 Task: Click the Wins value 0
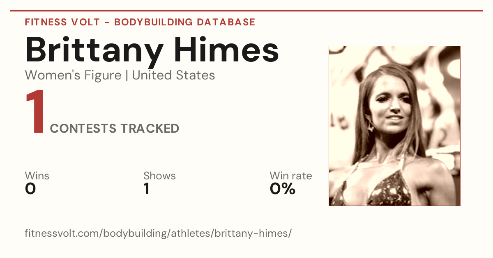(30, 189)
